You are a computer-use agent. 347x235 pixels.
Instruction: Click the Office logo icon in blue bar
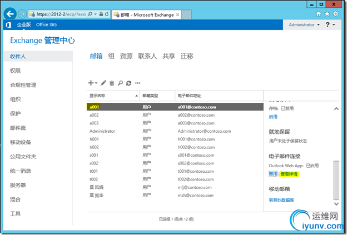[8, 25]
